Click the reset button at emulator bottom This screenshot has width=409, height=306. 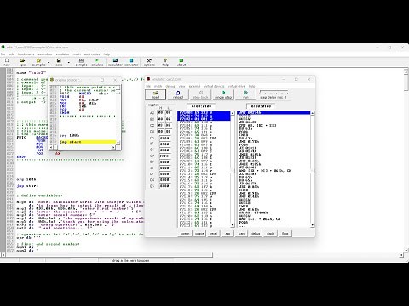(x=214, y=234)
